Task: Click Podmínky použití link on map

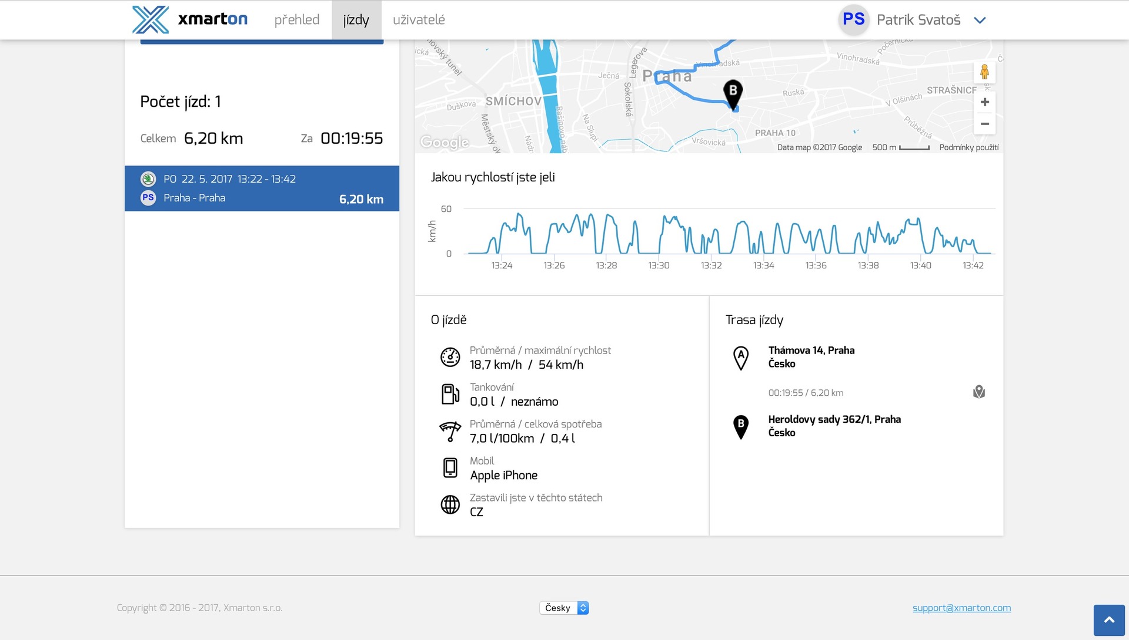Action: point(968,147)
